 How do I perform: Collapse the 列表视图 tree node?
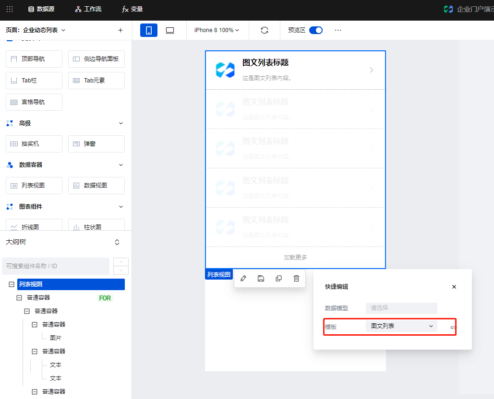(x=12, y=284)
